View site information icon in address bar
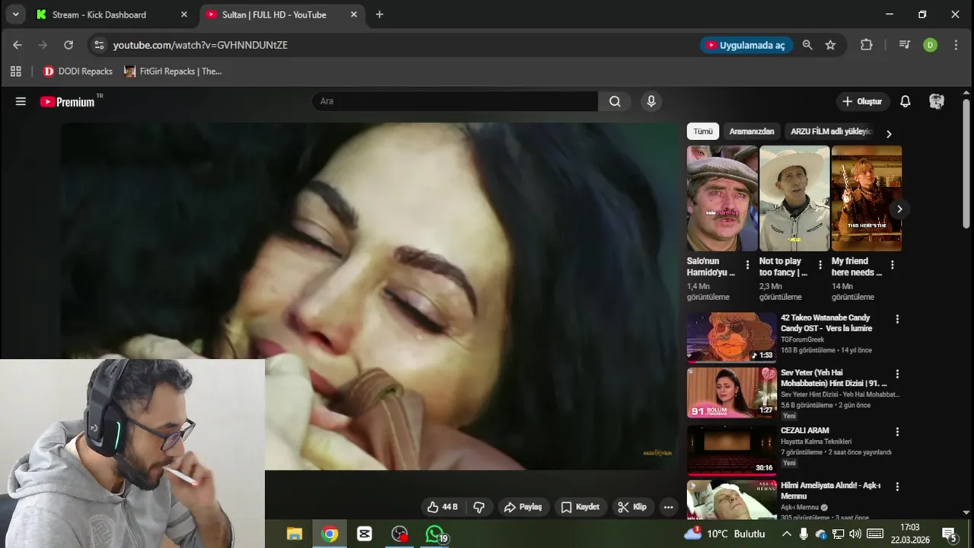Image resolution: width=974 pixels, height=548 pixels. tap(99, 45)
